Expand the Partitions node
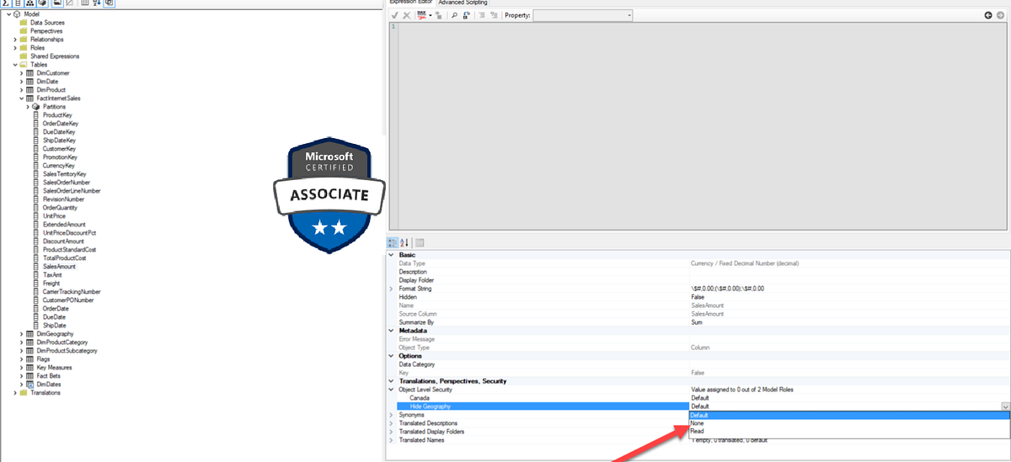The height and width of the screenshot is (462, 1011). click(x=28, y=107)
